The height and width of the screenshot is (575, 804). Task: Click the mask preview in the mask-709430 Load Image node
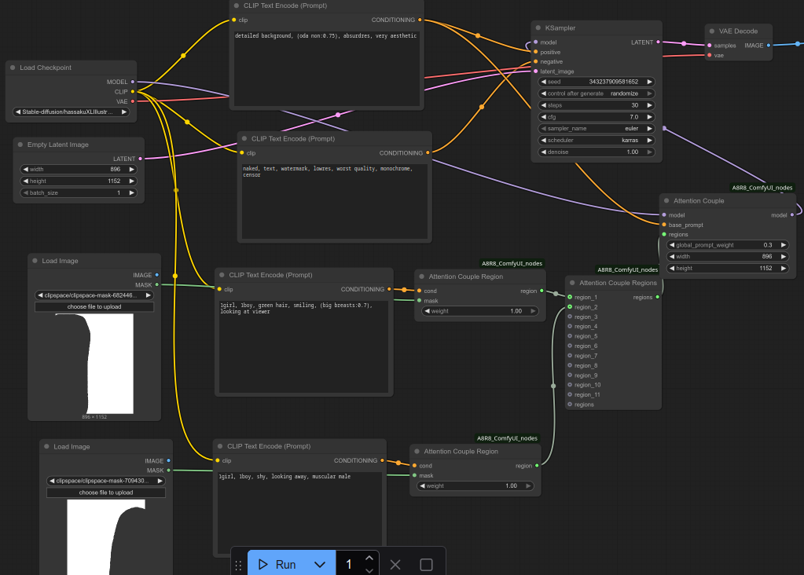106,537
